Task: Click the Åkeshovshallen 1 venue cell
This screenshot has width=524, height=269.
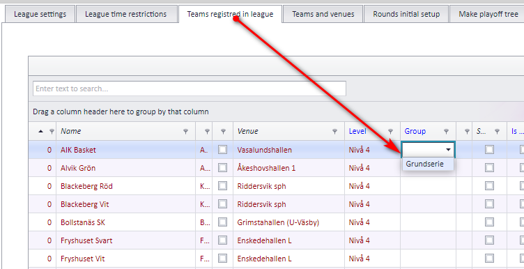Action: (289, 168)
